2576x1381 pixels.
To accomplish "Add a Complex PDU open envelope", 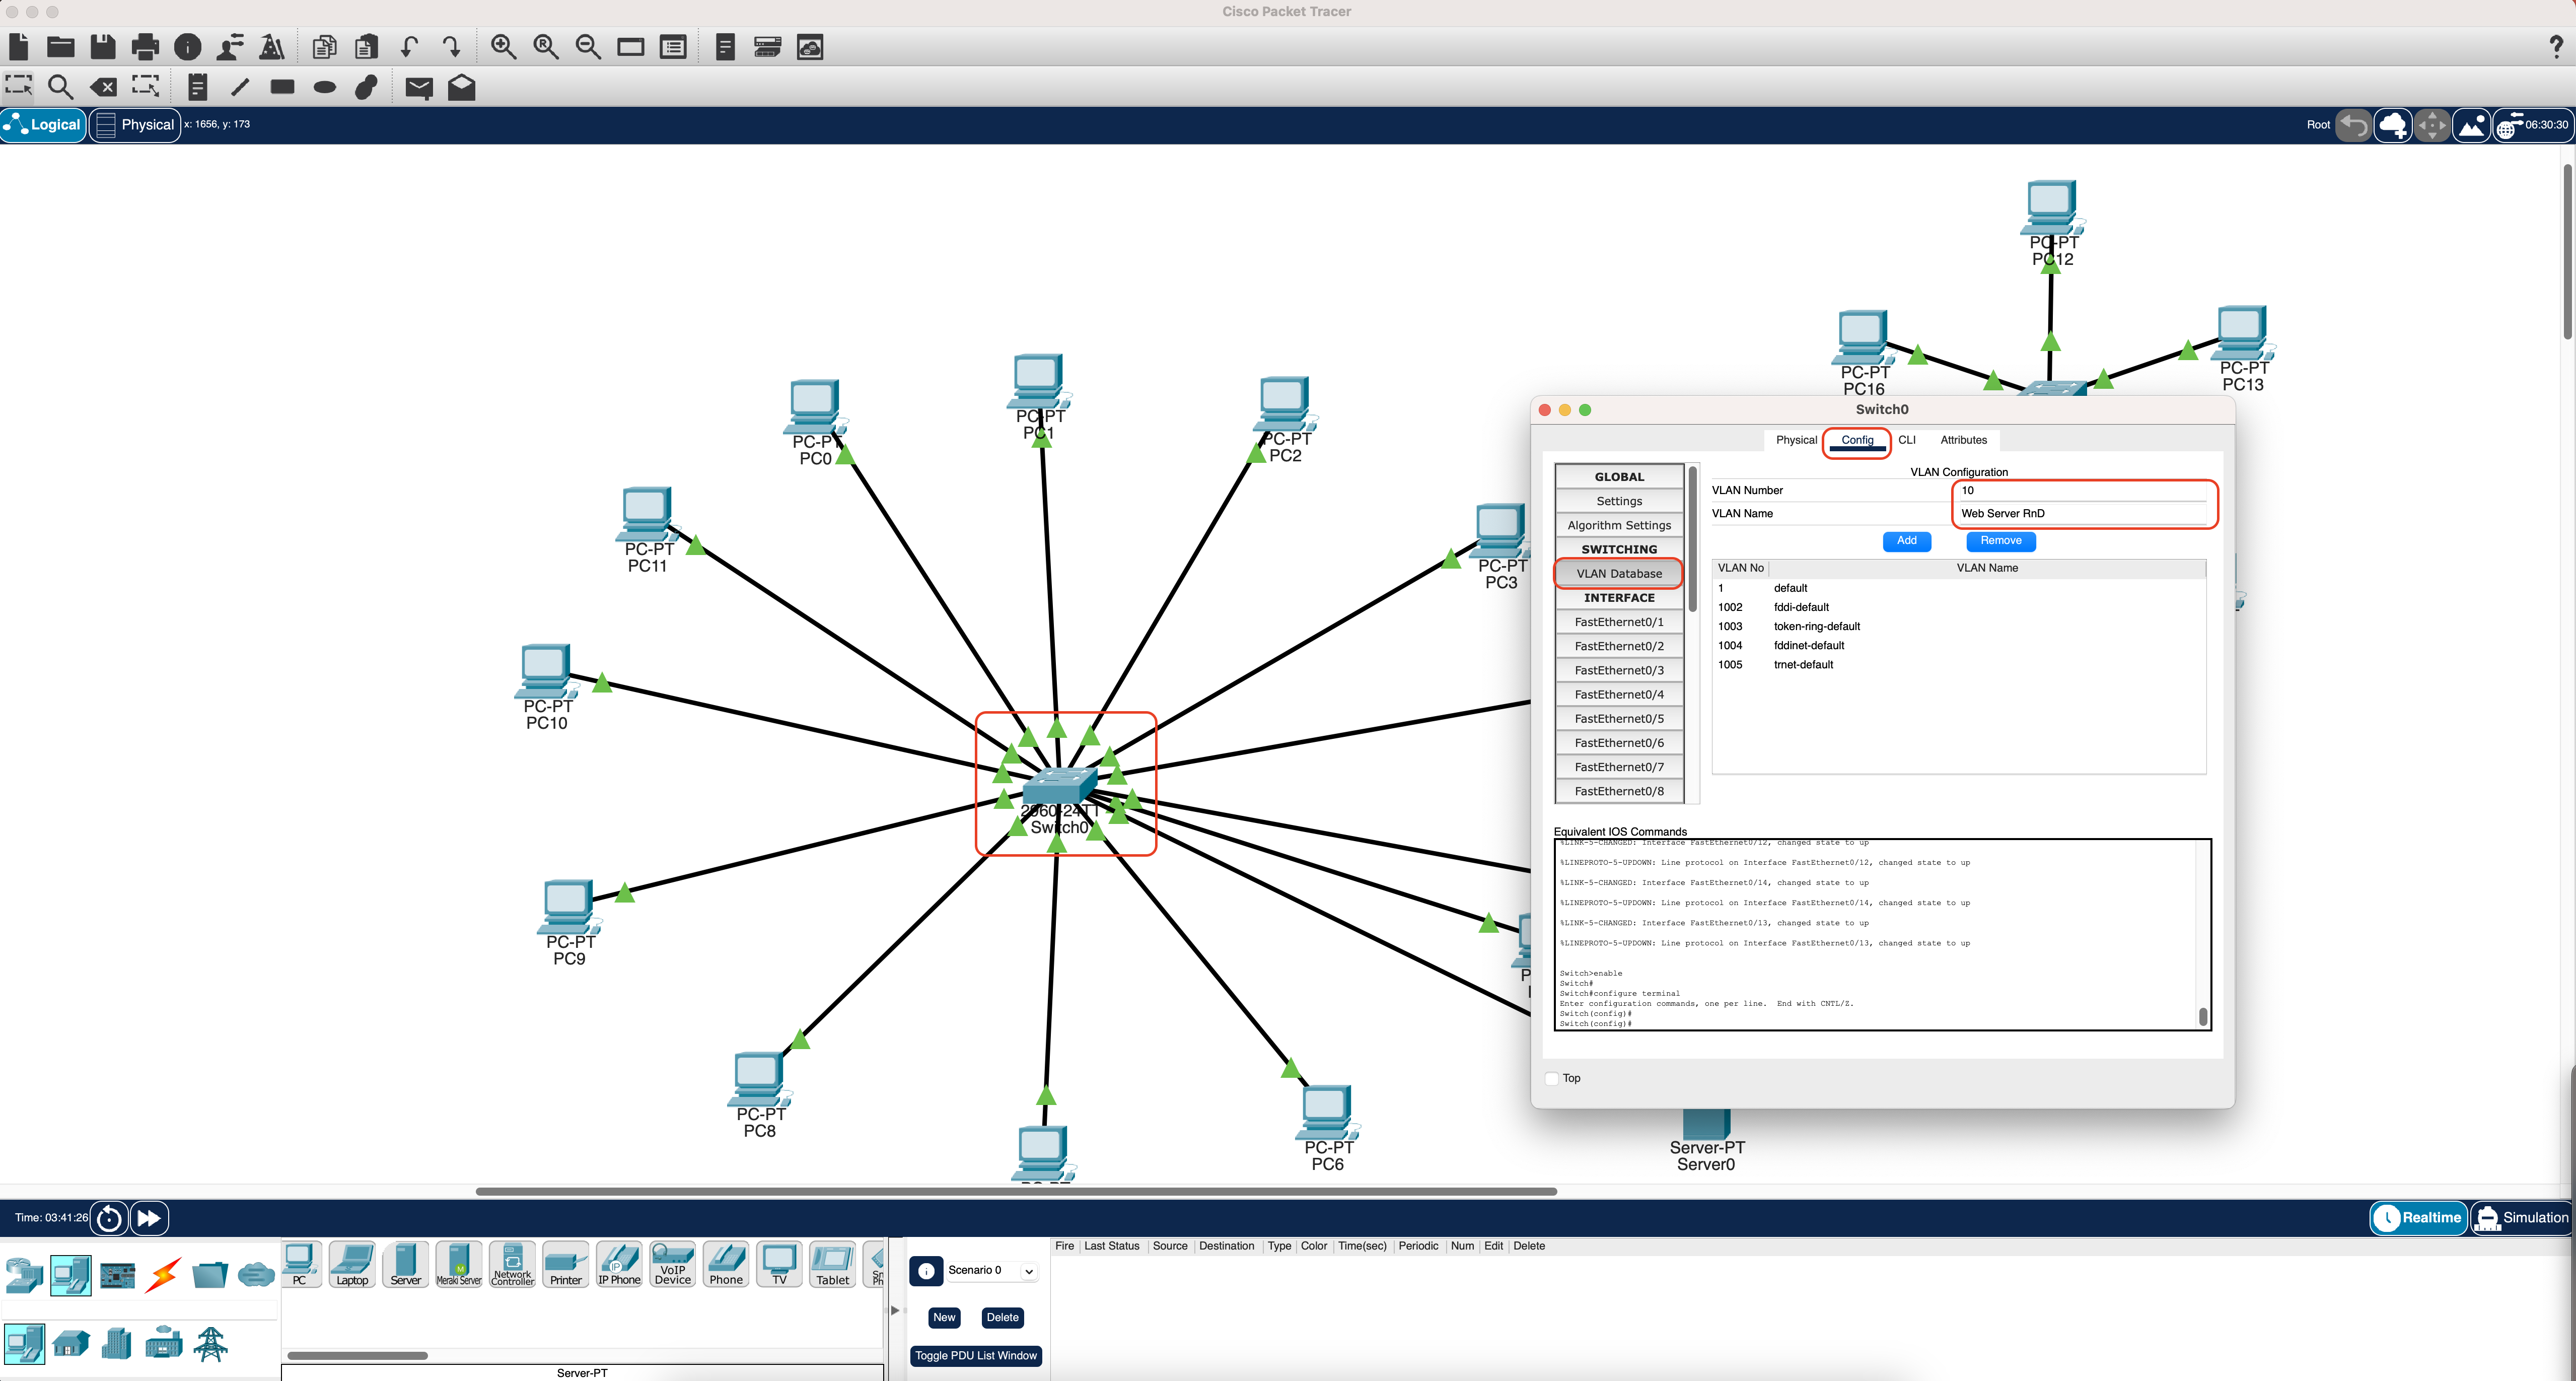I will 461,87.
